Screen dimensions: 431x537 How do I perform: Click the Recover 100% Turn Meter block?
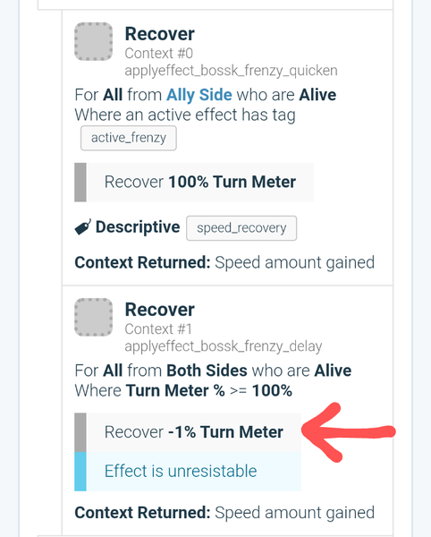194,183
